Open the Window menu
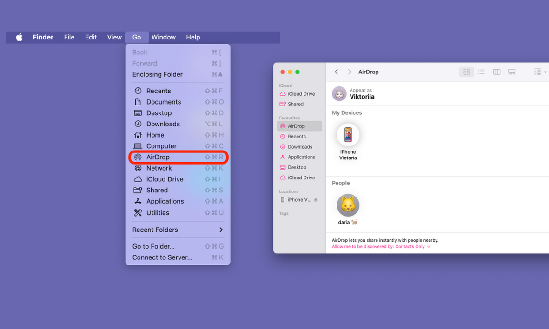This screenshot has width=549, height=329. tap(164, 37)
